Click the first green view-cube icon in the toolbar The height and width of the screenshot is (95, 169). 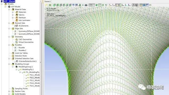[x=55, y=5]
